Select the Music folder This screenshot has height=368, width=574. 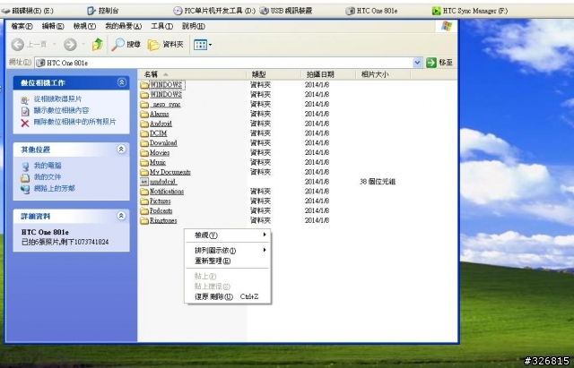(158, 162)
